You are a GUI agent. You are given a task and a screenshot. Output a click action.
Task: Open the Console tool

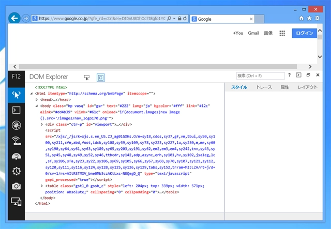pos(16,110)
